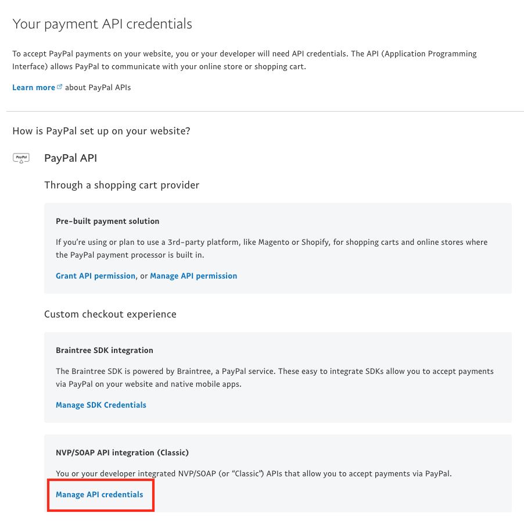The width and height of the screenshot is (524, 524).
Task: Click the Braintree SDK description paragraph
Action: tap(274, 377)
